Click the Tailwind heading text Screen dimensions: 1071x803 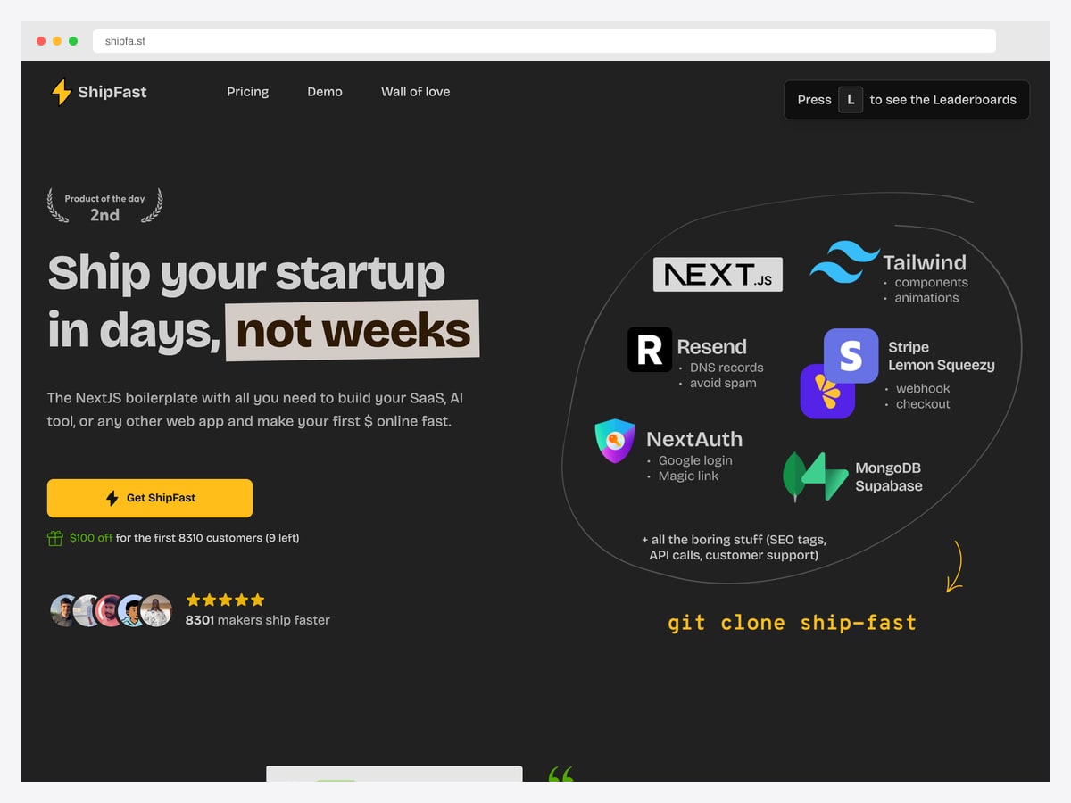[x=925, y=262]
